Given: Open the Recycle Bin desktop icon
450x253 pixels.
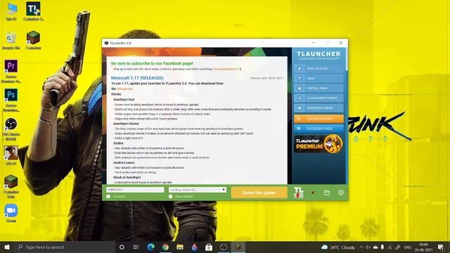Looking at the screenshot, I should coord(11,41).
